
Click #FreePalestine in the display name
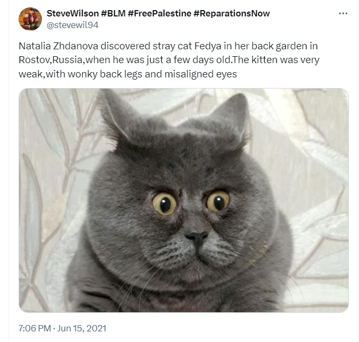160,13
